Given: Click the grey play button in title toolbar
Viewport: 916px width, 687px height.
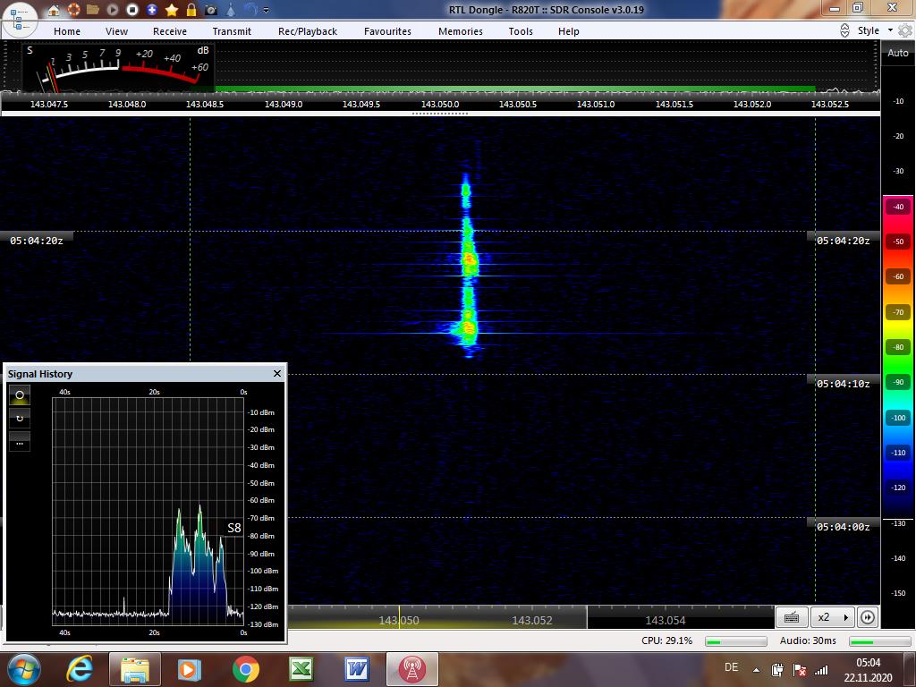Looking at the screenshot, I should point(113,10).
